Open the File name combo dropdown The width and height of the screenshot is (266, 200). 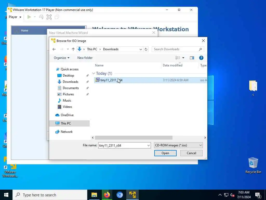tap(148, 146)
